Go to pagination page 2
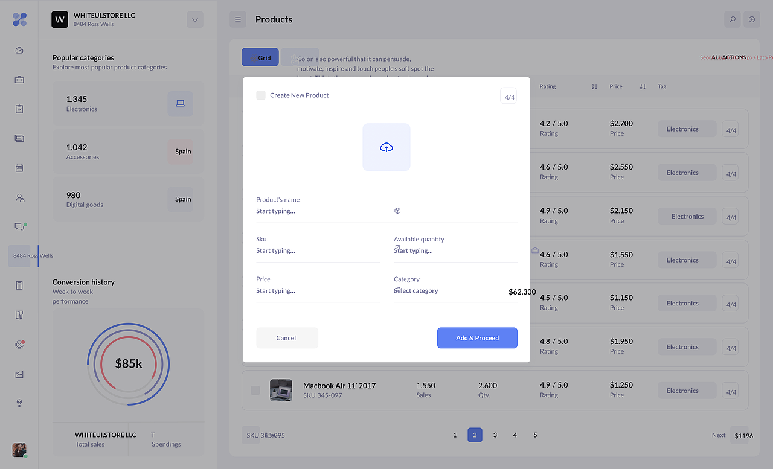Viewport: 773px width, 469px height. (x=475, y=435)
